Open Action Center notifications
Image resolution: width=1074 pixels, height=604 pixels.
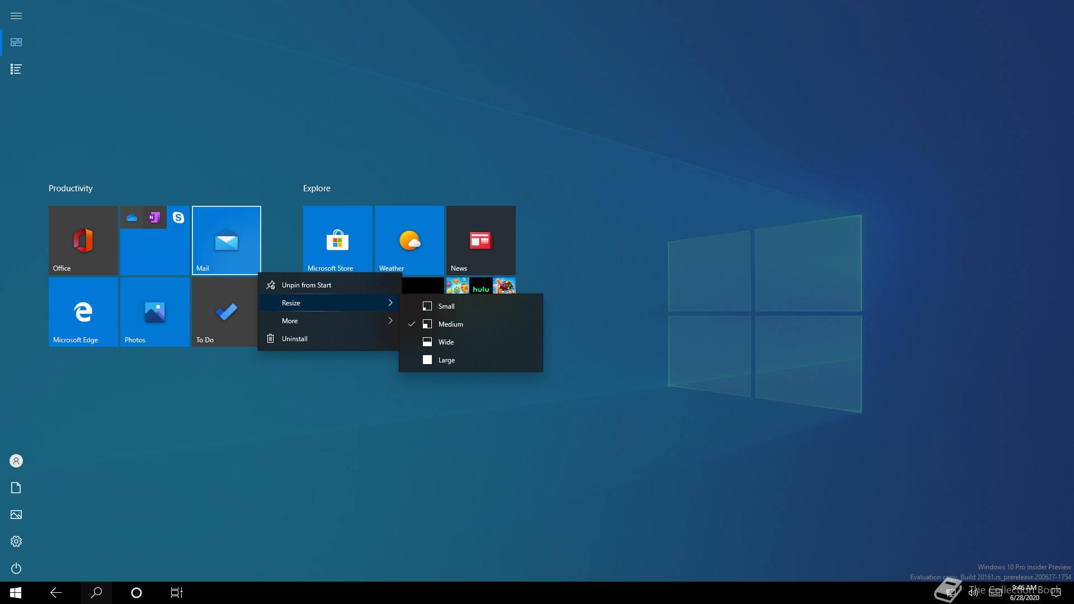point(1056,593)
